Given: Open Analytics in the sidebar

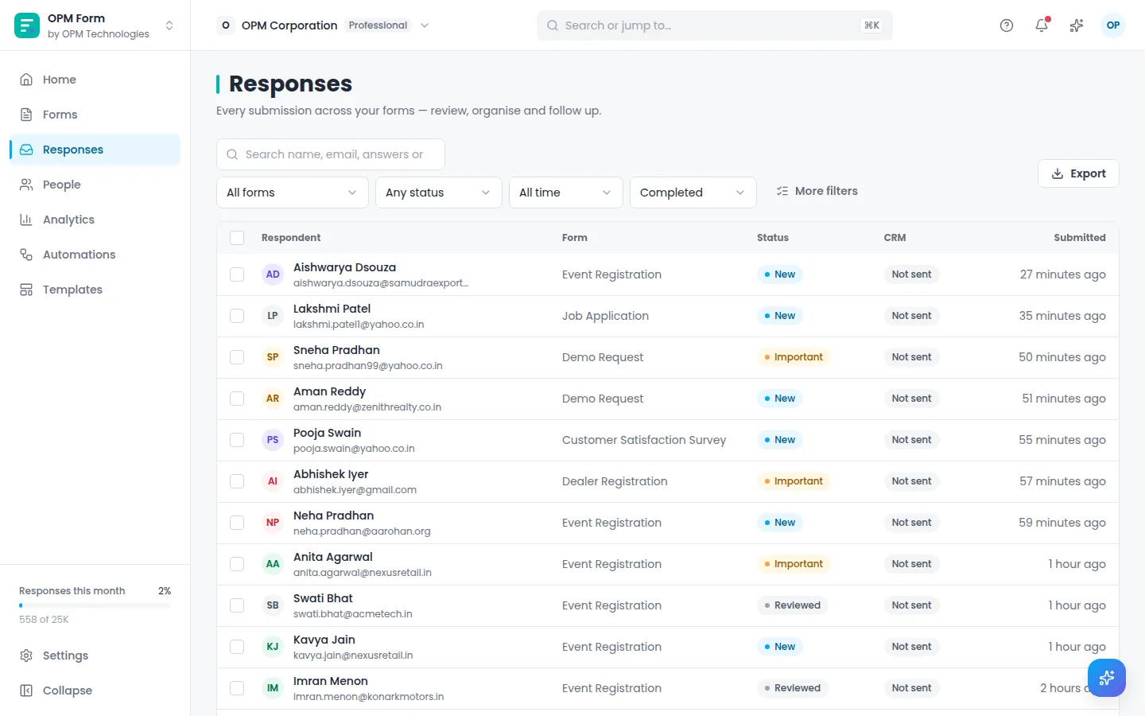Looking at the screenshot, I should click(x=95, y=220).
